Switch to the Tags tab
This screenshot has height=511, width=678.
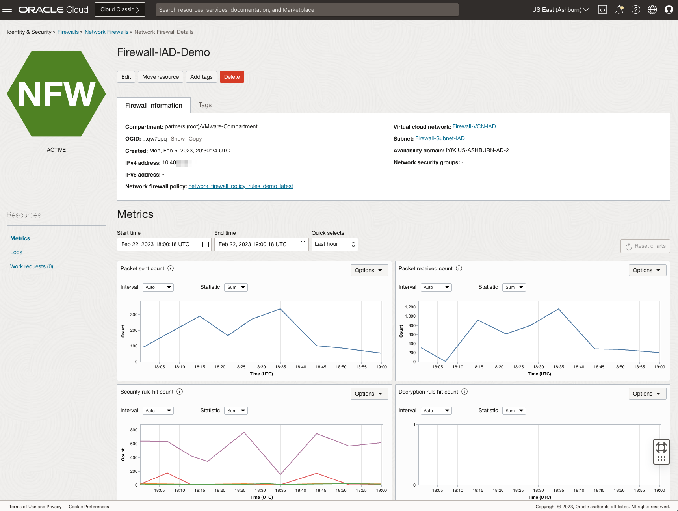click(205, 105)
